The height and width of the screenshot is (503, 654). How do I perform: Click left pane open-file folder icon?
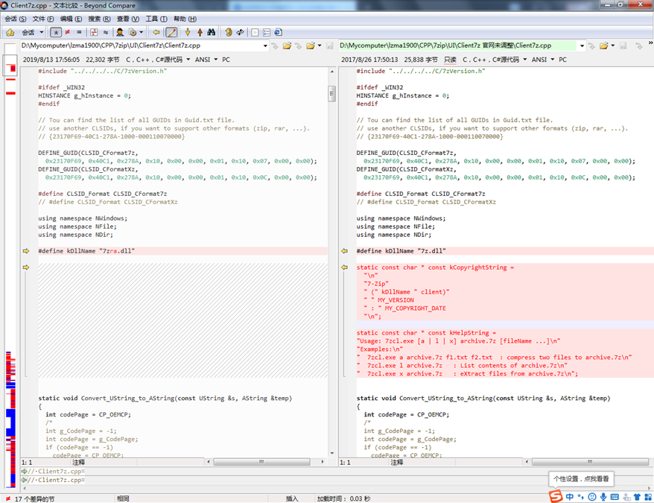pyautogui.click(x=287, y=45)
